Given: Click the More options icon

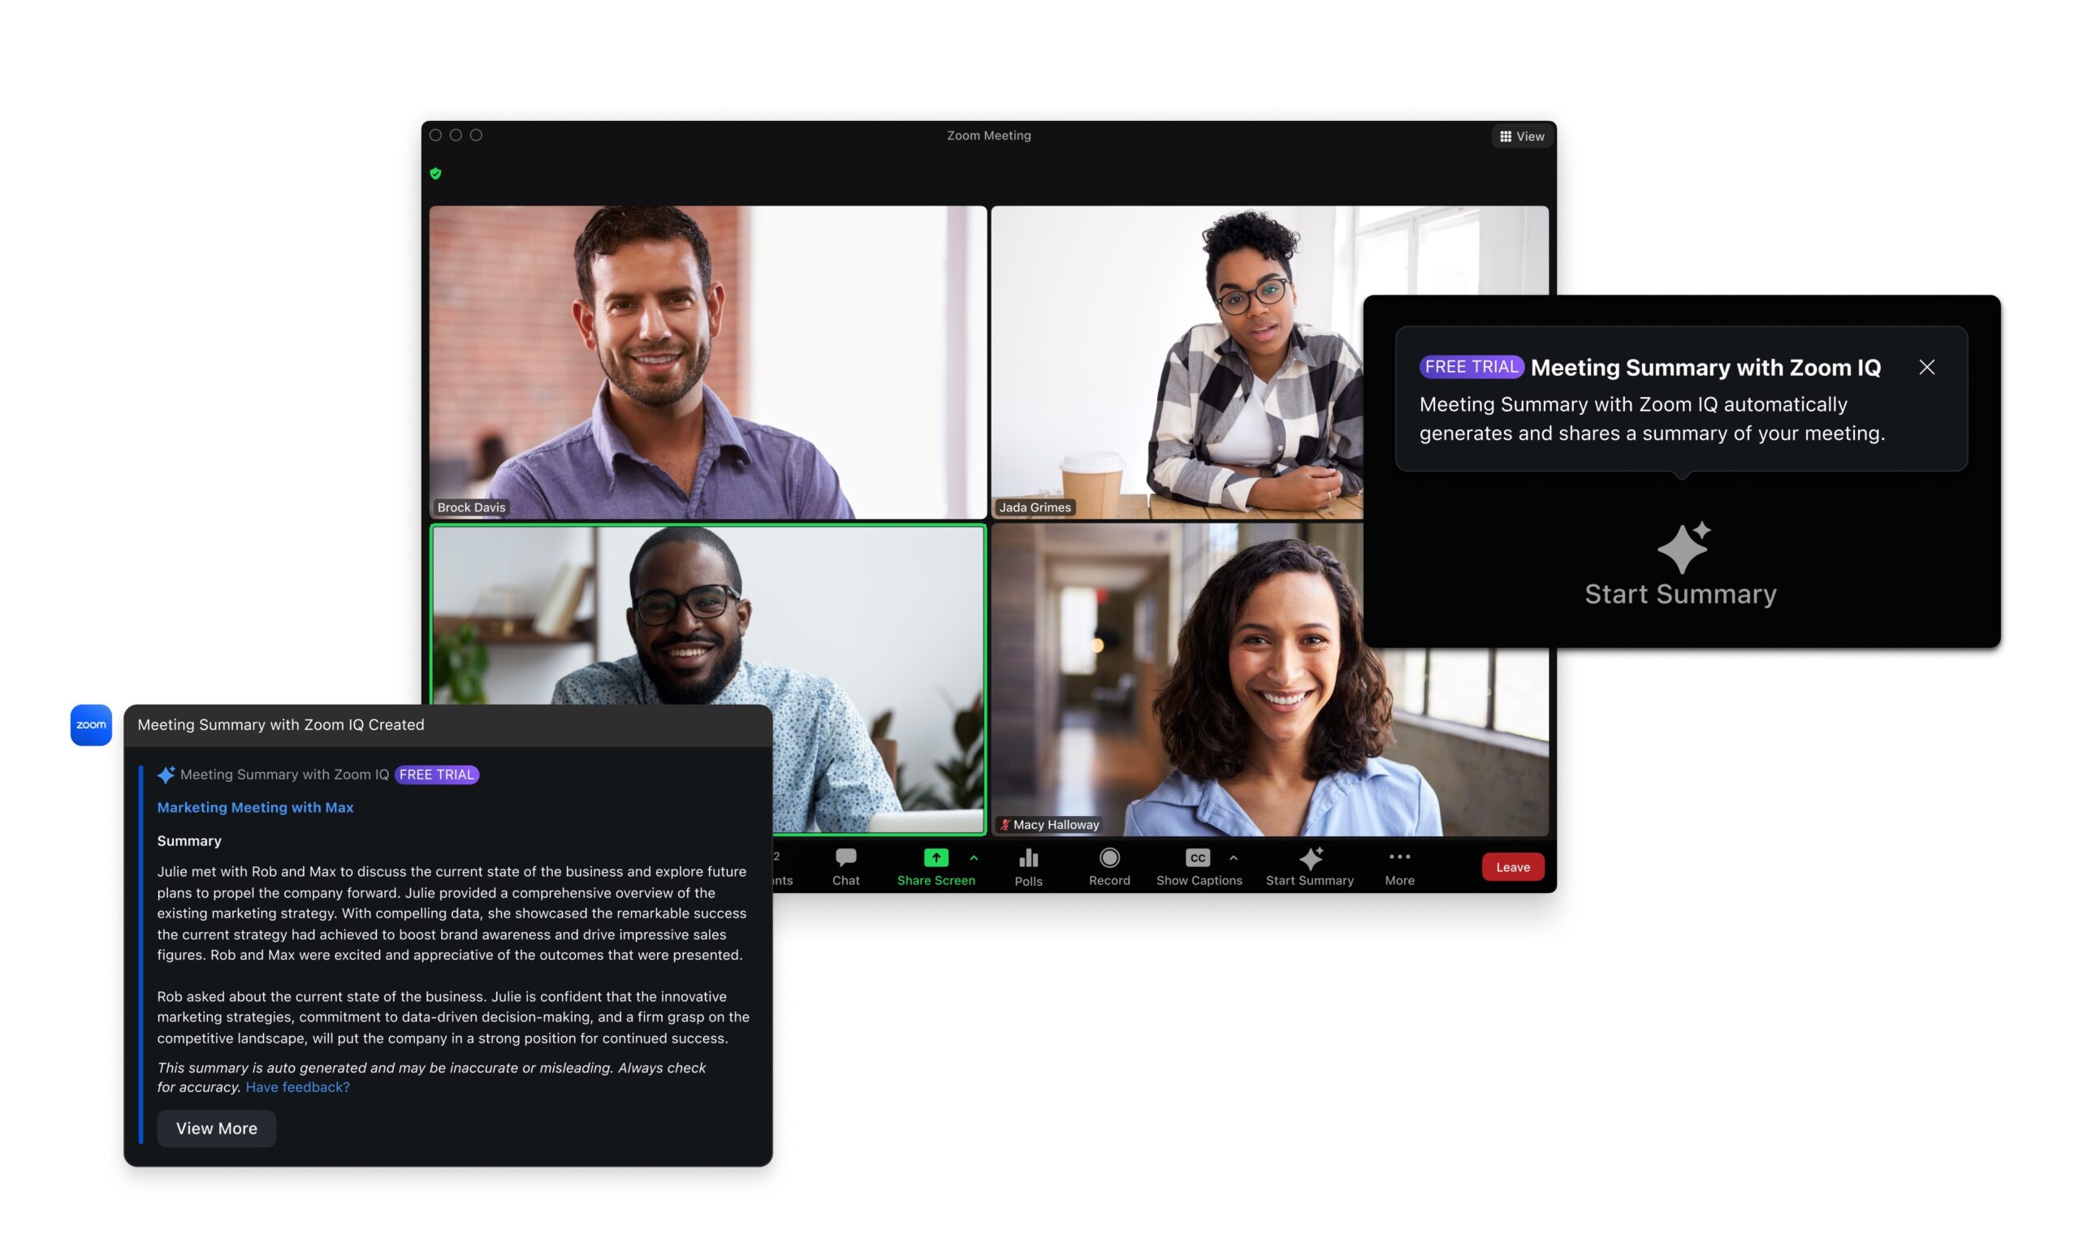Looking at the screenshot, I should (1396, 860).
